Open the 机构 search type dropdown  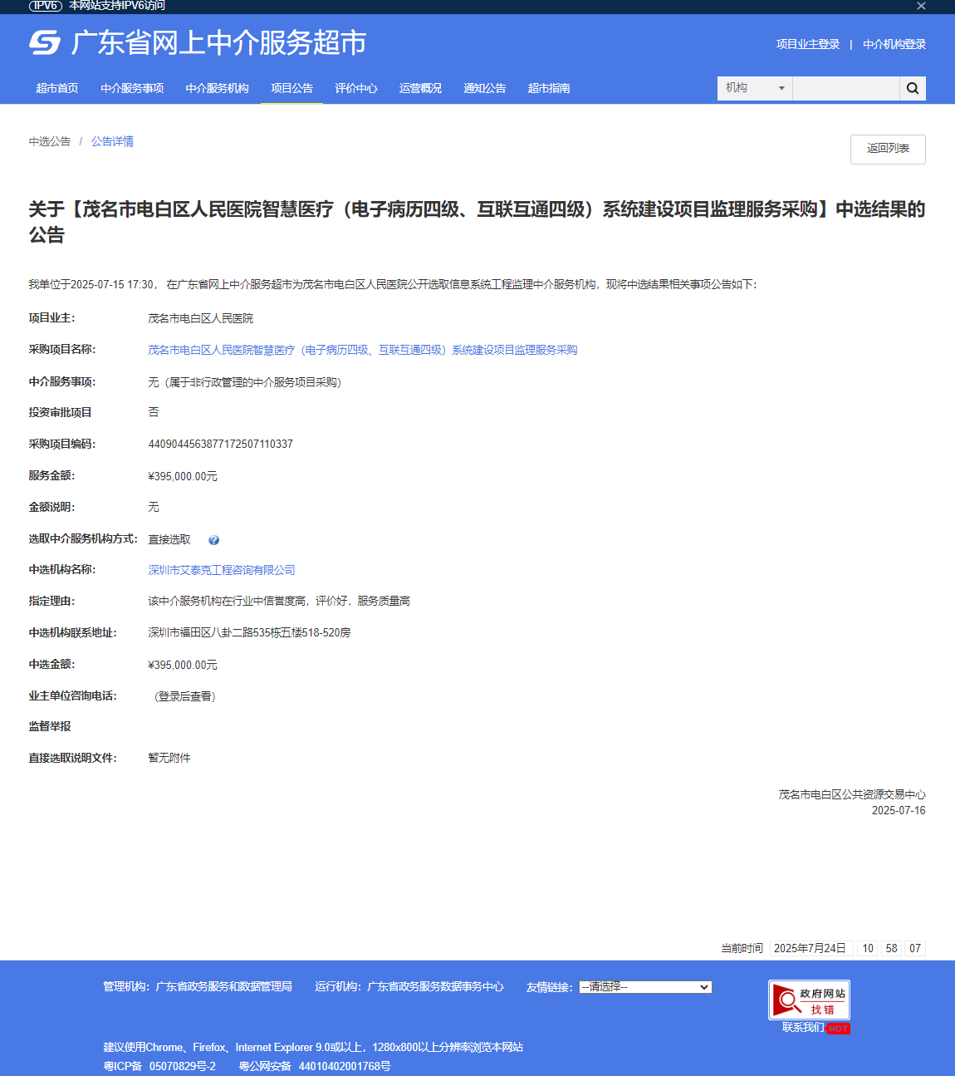coord(754,89)
